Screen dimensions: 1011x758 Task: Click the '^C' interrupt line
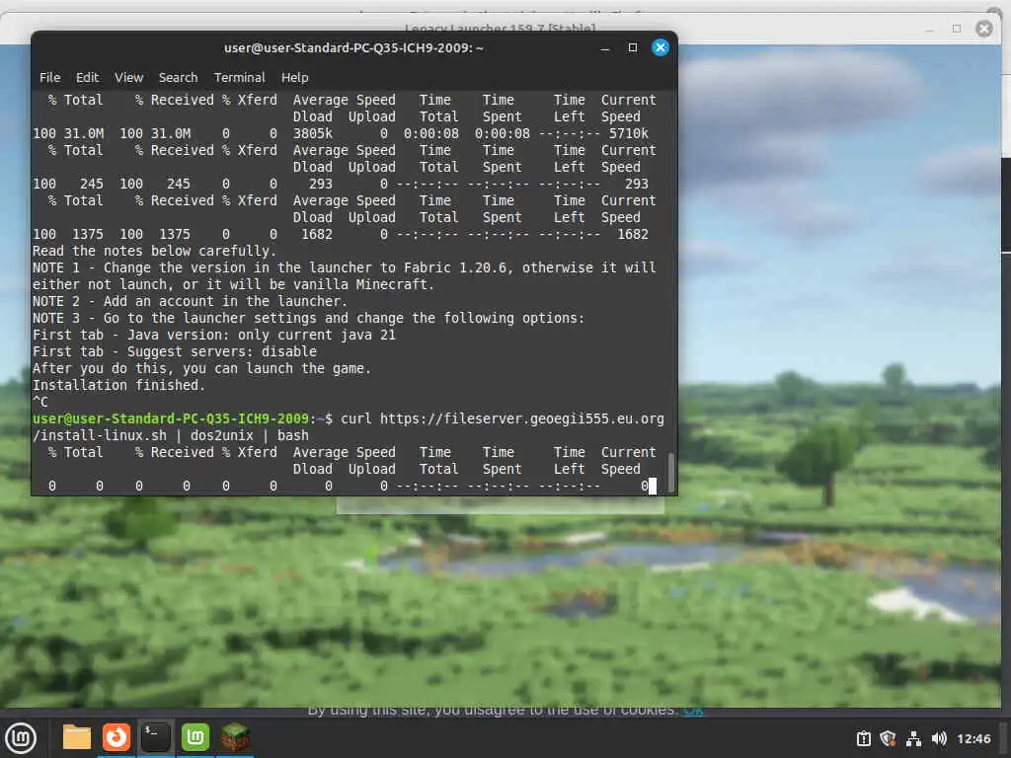point(39,402)
